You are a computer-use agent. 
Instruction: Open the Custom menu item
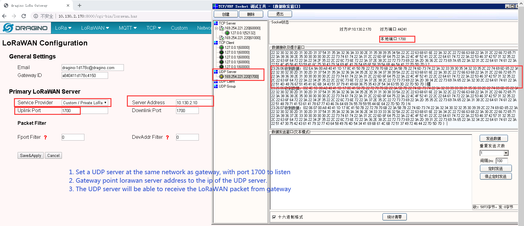pos(179,28)
